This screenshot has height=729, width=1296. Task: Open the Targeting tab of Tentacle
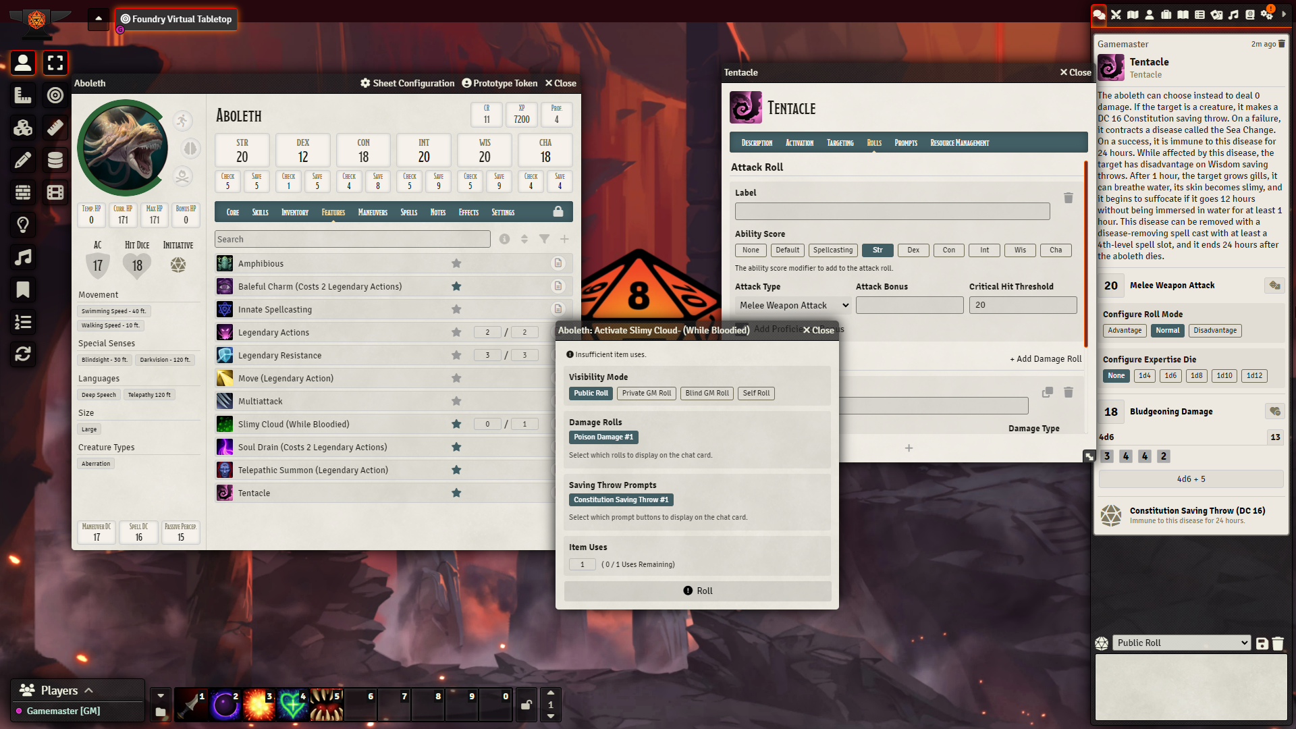coord(840,143)
